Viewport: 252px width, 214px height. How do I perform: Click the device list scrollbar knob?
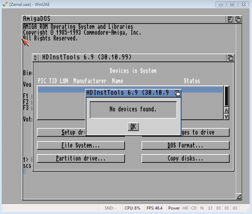[x=227, y=96]
